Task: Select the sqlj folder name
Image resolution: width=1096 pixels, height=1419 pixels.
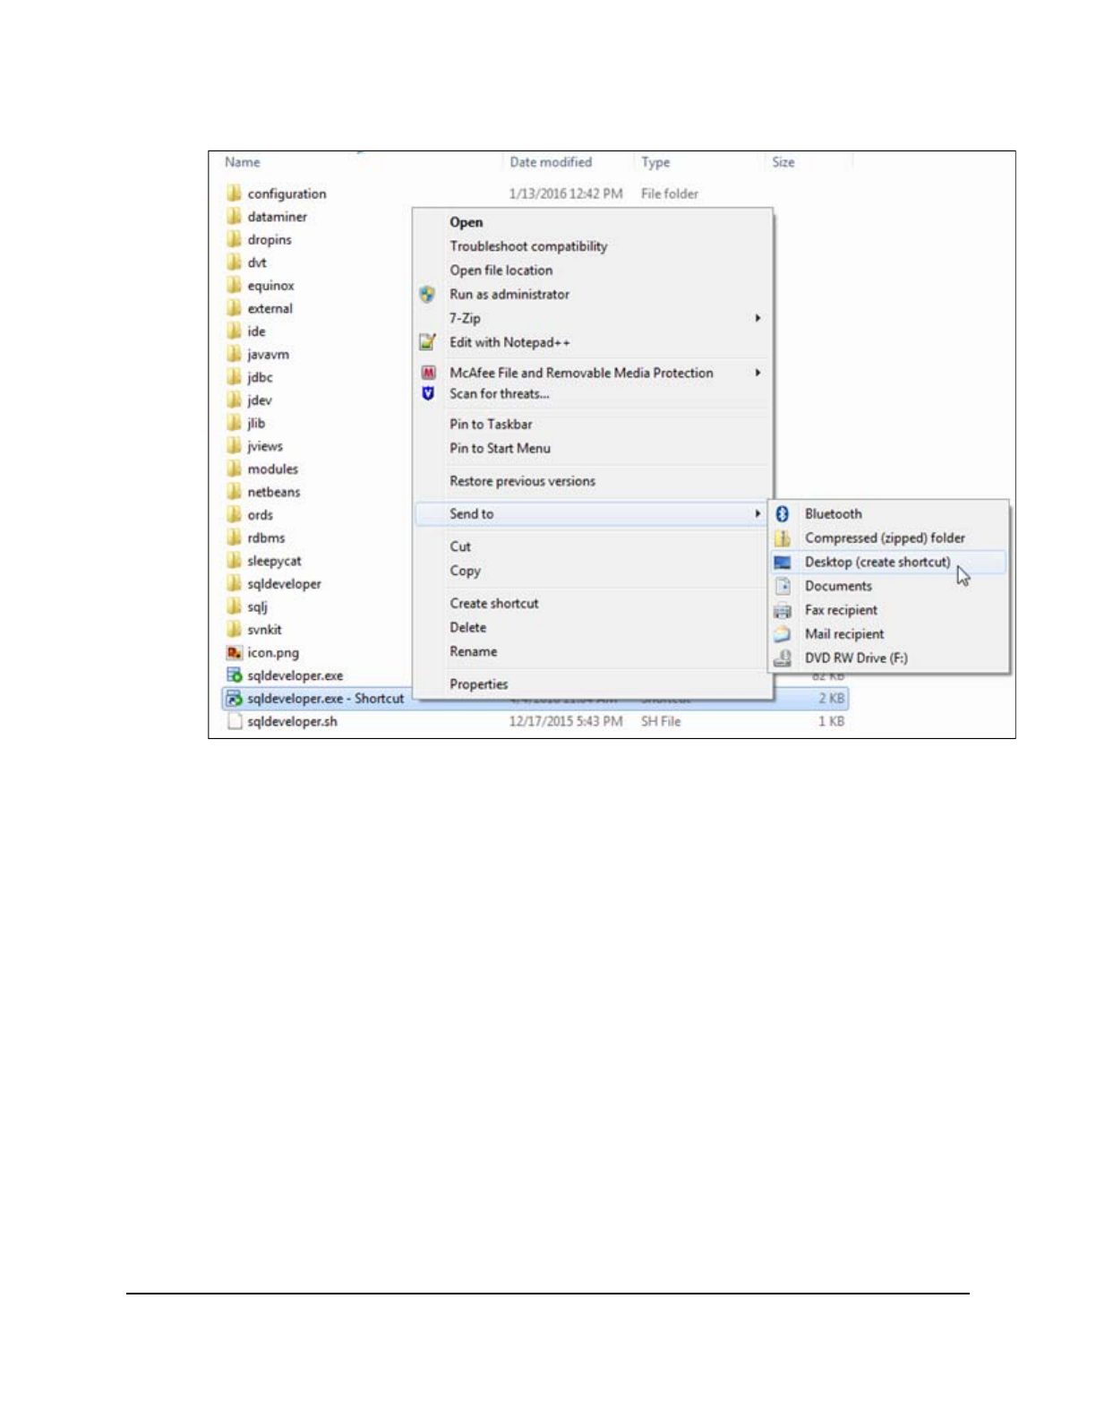Action: [x=257, y=607]
